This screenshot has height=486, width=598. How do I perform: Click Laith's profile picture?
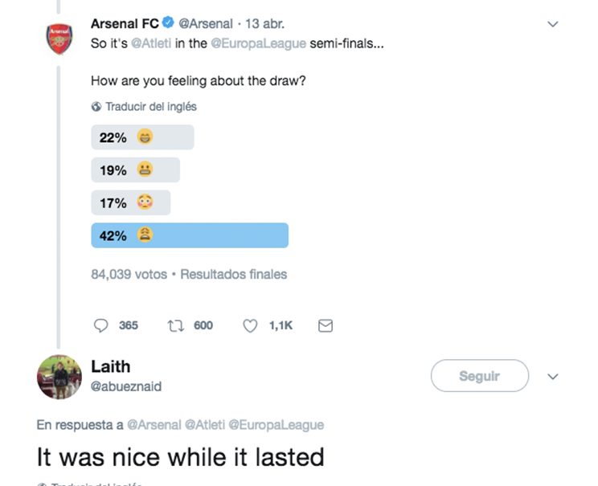click(59, 376)
